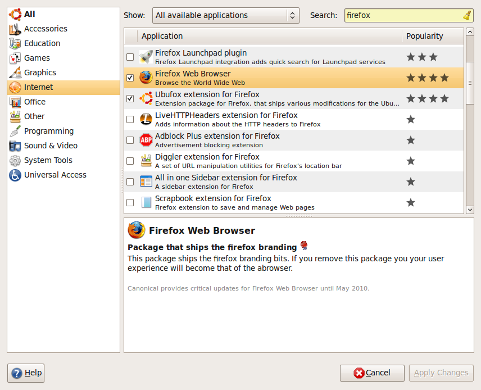Click the application list scrollbar thumb
This screenshot has width=481, height=390.
470,83
